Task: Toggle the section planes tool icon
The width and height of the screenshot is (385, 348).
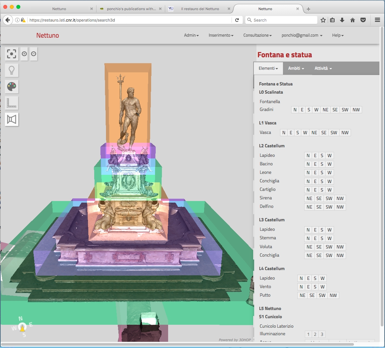Action: point(11,119)
